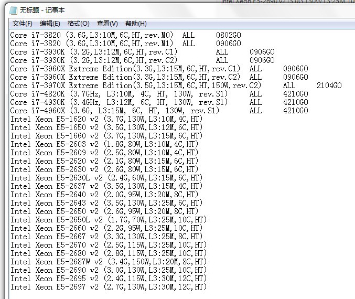Viewport: 355px width, 299px height.
Task: Click the Intel Xeon E5-1650 v2 line
Action: point(106,127)
